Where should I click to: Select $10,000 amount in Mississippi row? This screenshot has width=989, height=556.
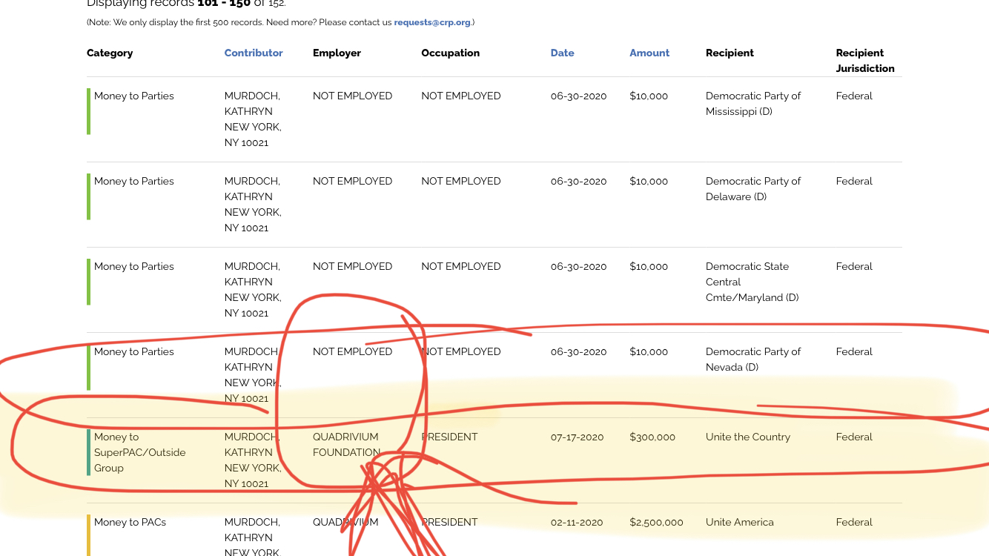(649, 96)
